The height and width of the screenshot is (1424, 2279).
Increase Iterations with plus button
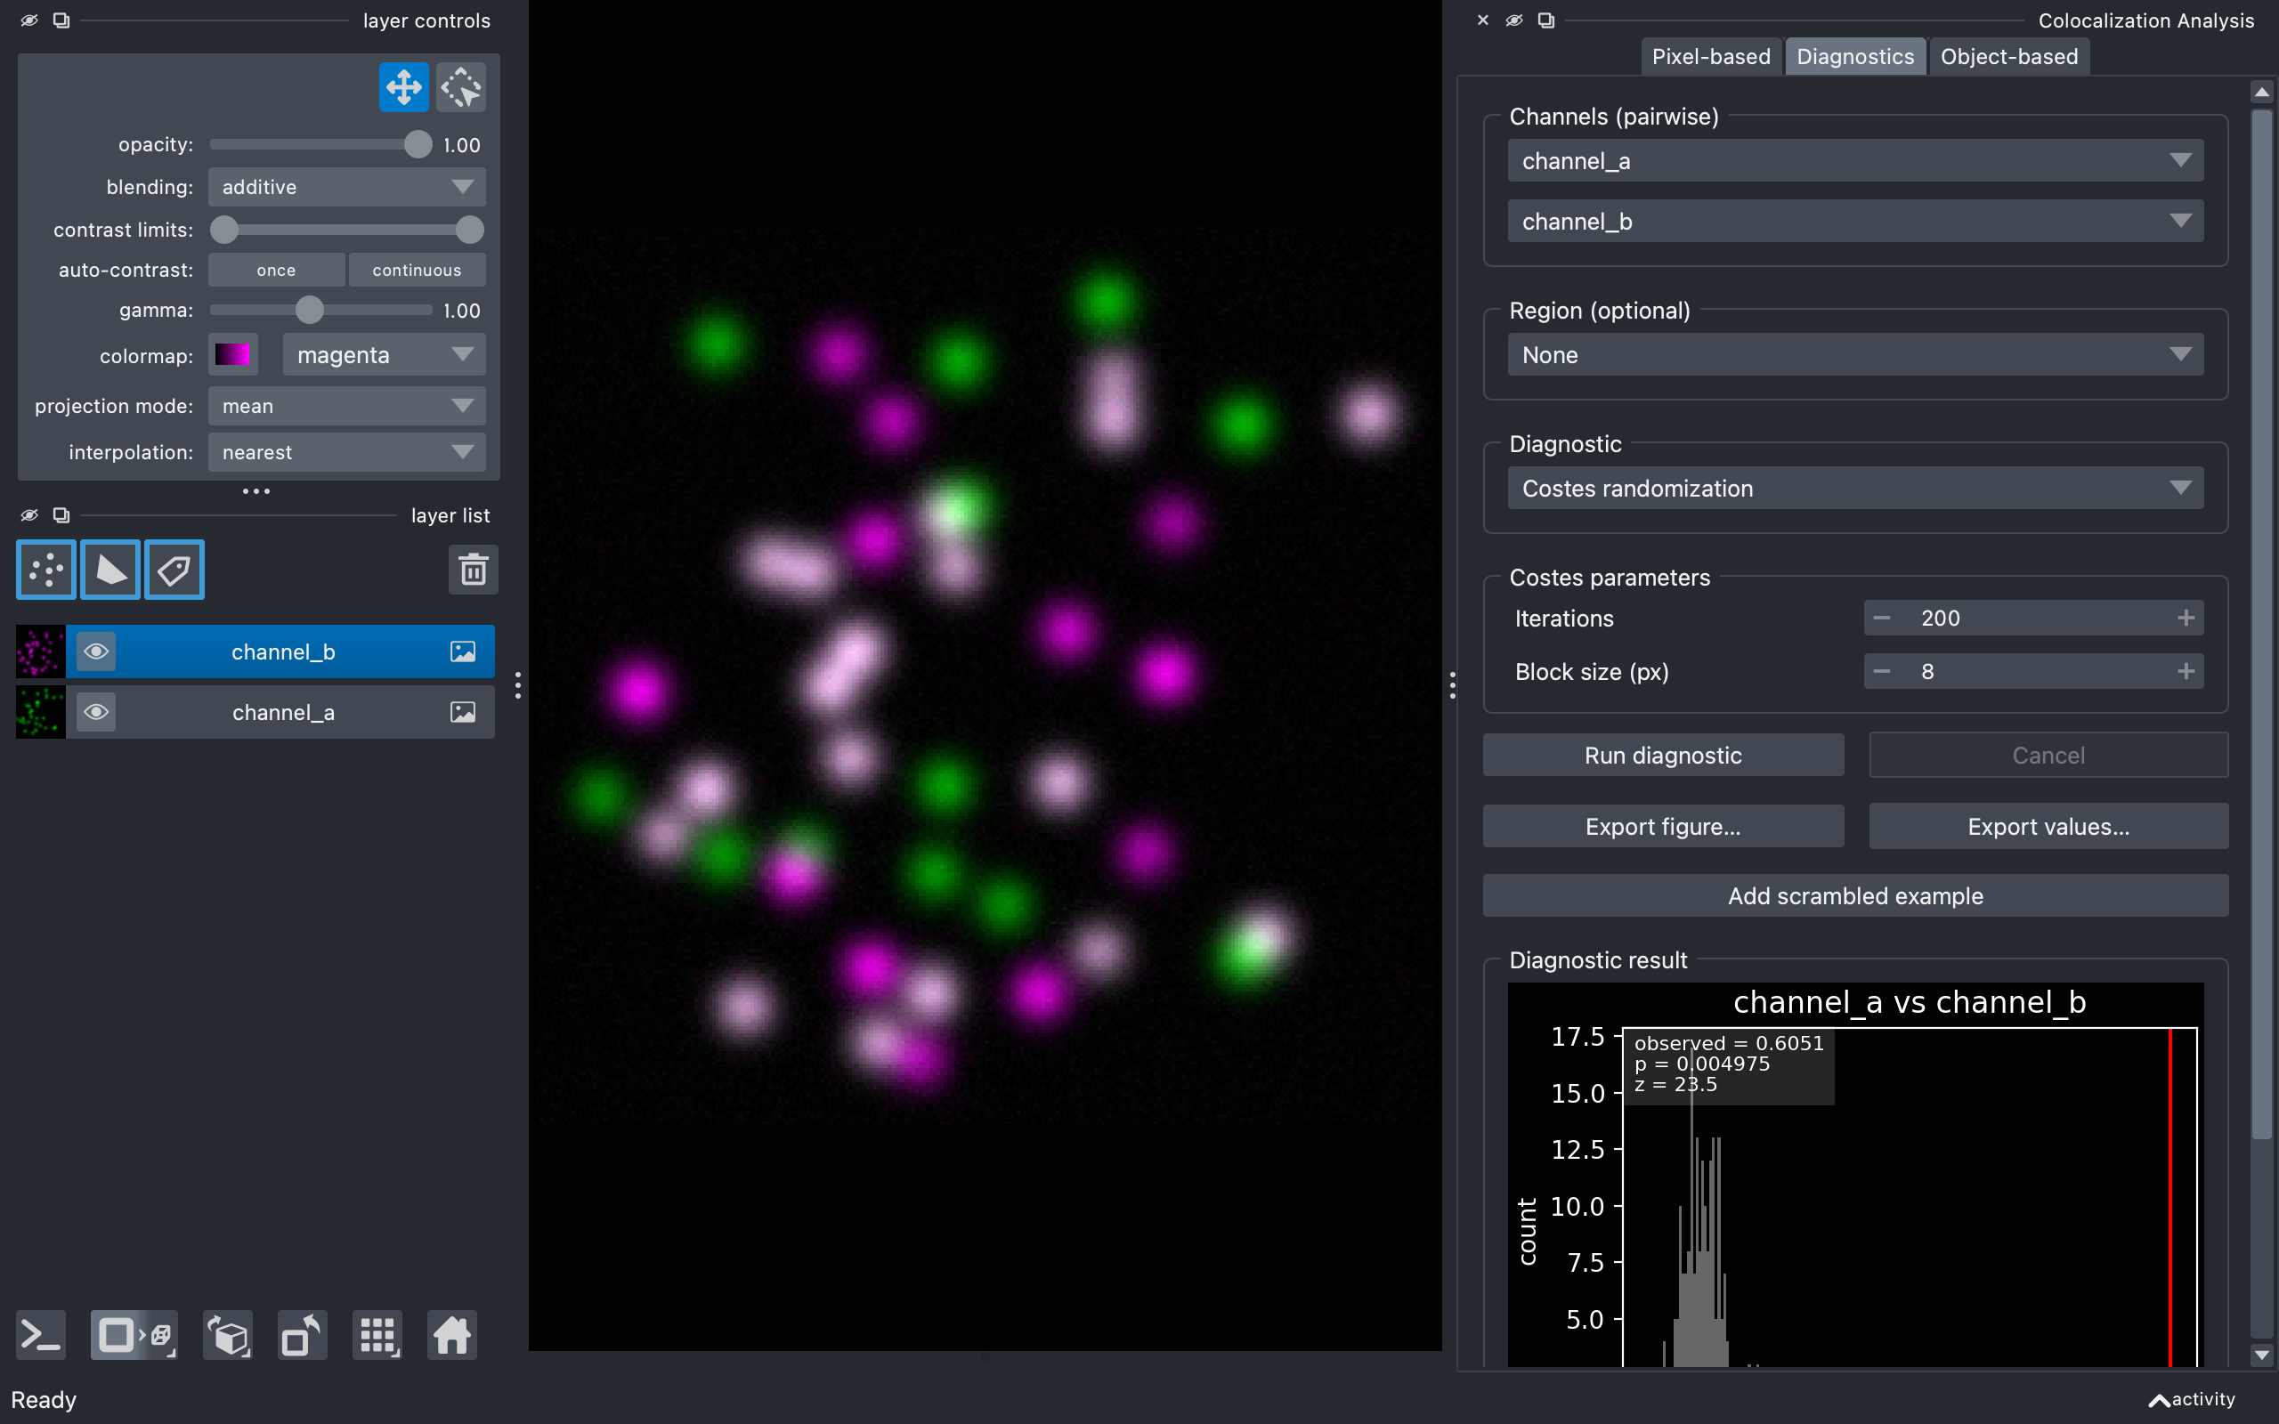(x=2186, y=618)
